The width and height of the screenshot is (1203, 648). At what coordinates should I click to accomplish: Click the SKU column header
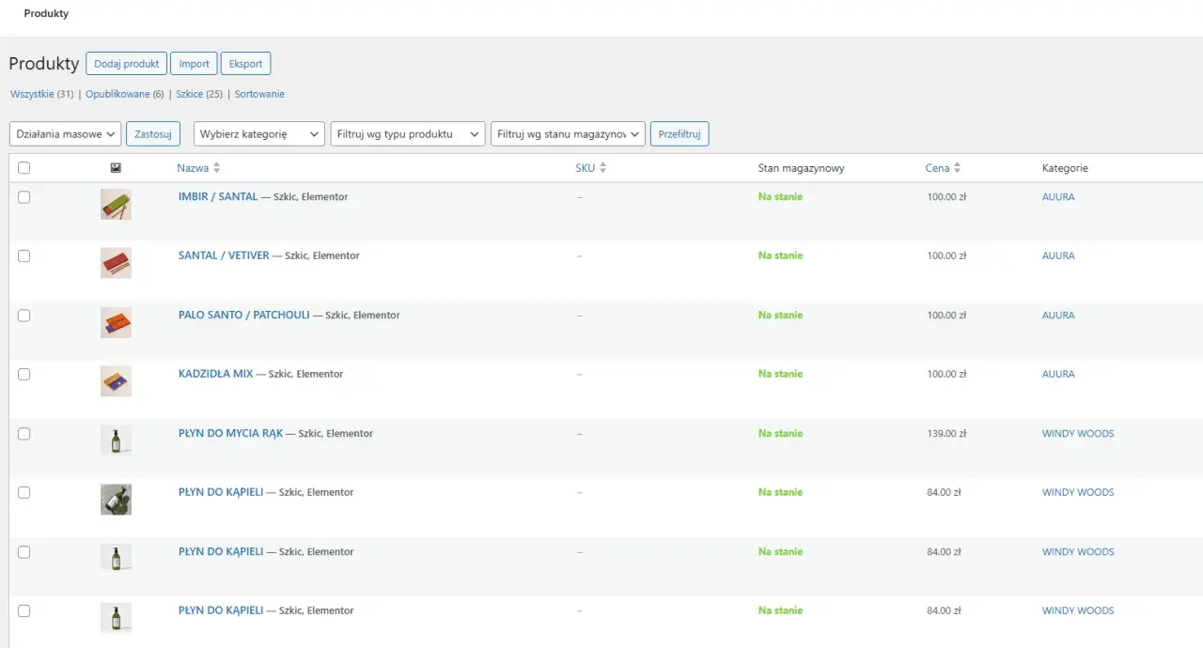tap(585, 168)
